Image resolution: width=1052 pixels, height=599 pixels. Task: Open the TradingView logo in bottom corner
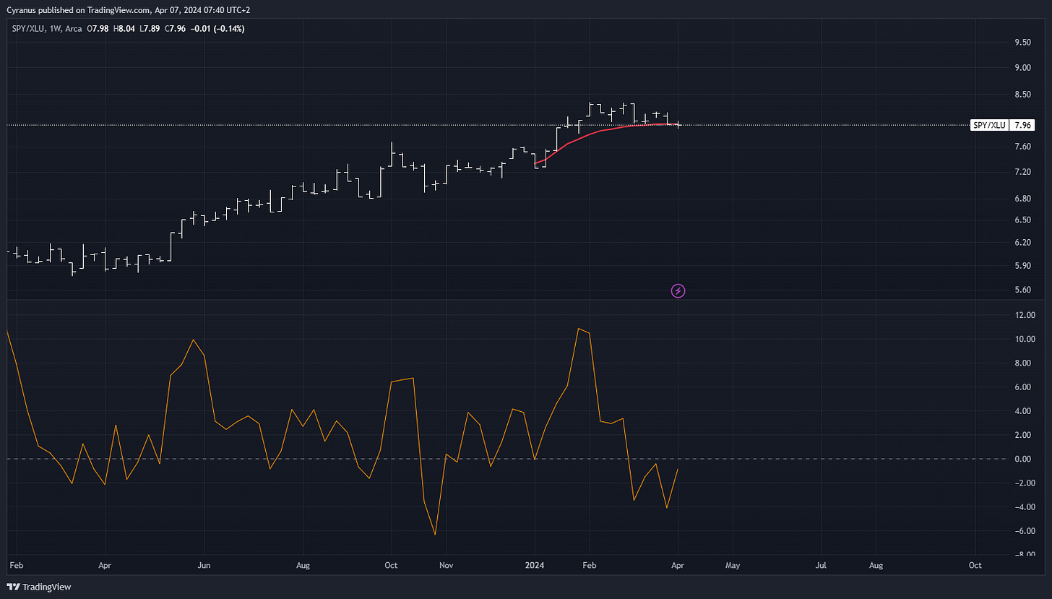[x=39, y=587]
